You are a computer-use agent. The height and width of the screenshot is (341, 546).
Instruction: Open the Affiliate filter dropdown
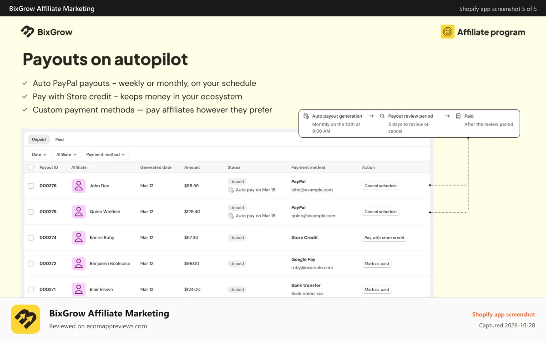[x=66, y=155]
